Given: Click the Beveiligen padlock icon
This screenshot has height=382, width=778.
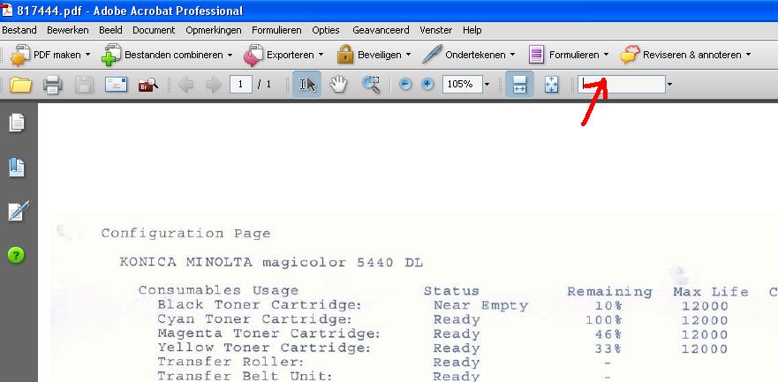Looking at the screenshot, I should coord(345,55).
